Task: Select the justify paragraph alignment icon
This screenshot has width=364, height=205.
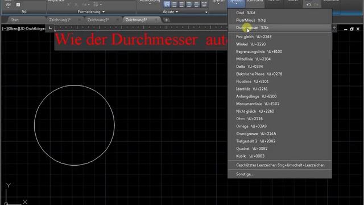Action: tap(197, 4)
